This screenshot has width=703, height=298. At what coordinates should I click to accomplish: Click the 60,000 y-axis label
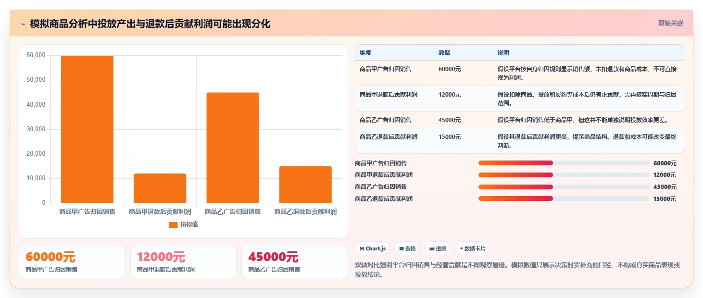pos(36,55)
